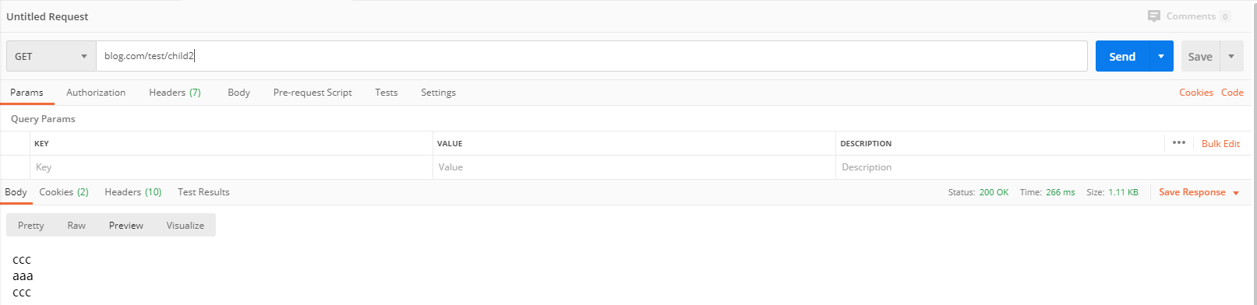Open the GET method dropdown
Viewport: 1257px width, 305px height.
point(51,56)
